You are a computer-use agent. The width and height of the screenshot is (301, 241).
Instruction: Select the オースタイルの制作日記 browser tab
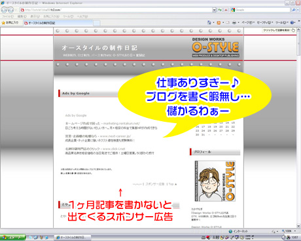click(x=58, y=23)
